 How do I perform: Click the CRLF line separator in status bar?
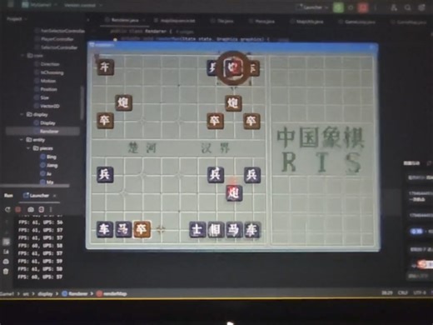[x=402, y=292]
